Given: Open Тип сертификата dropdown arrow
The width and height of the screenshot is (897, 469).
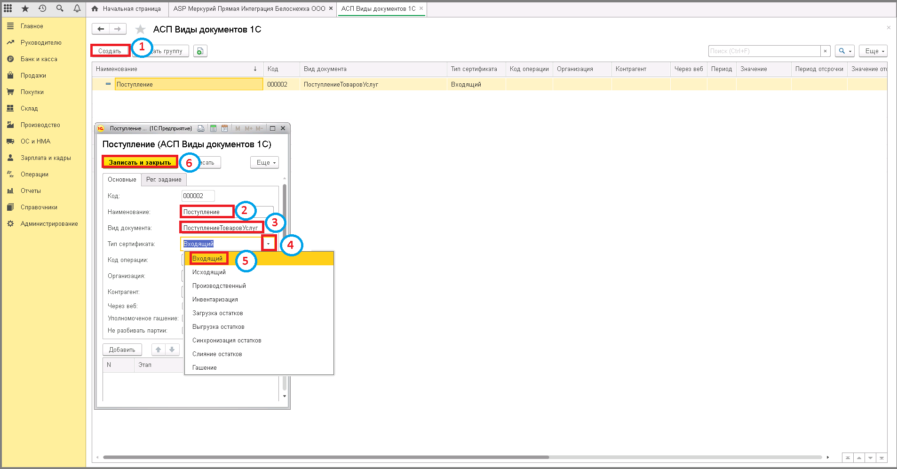Looking at the screenshot, I should tap(269, 244).
